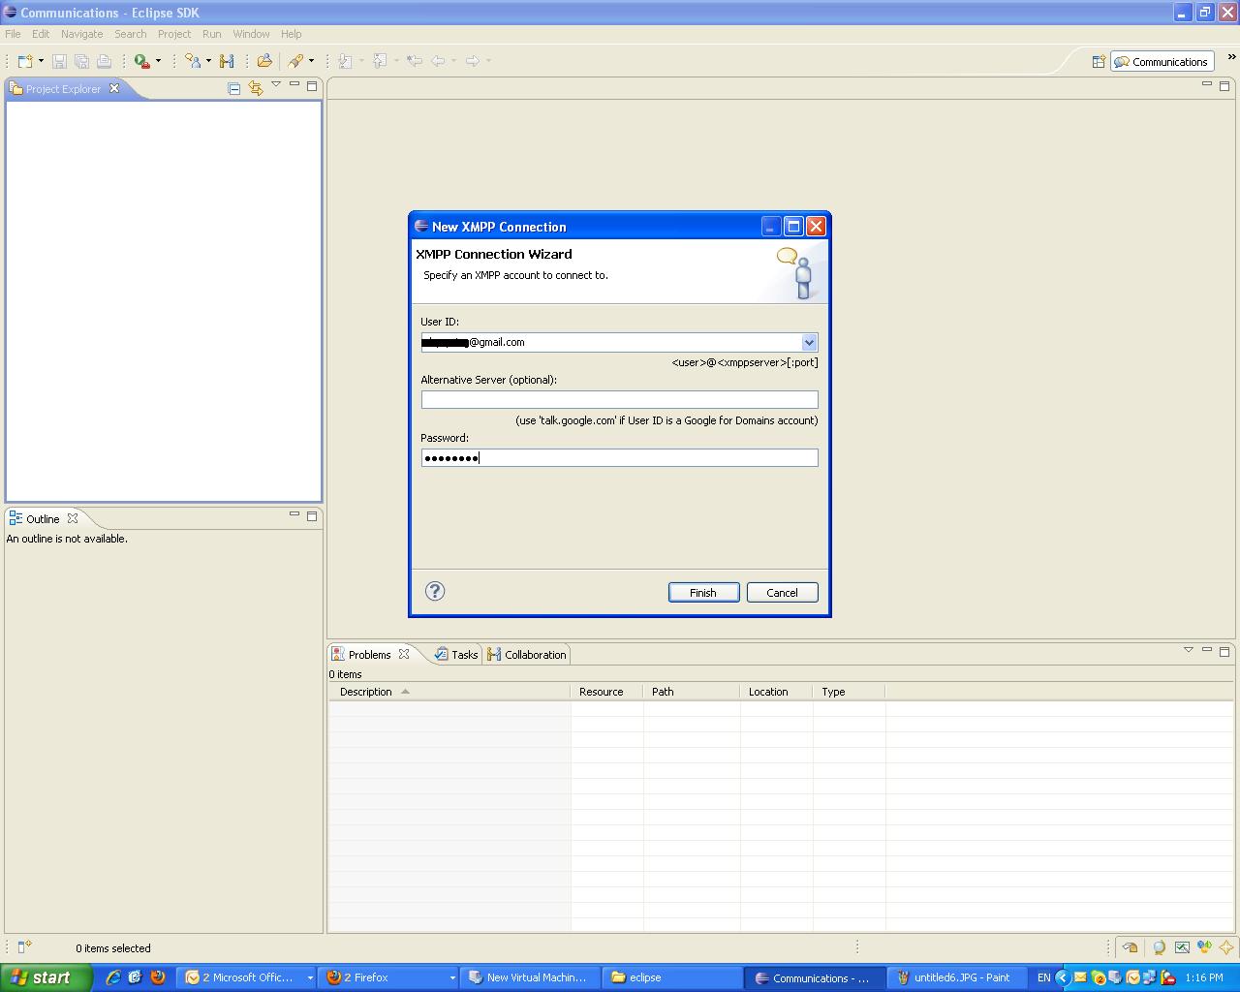Open the Project Explorer view menu triangle
This screenshot has height=992, width=1240.
(x=276, y=85)
